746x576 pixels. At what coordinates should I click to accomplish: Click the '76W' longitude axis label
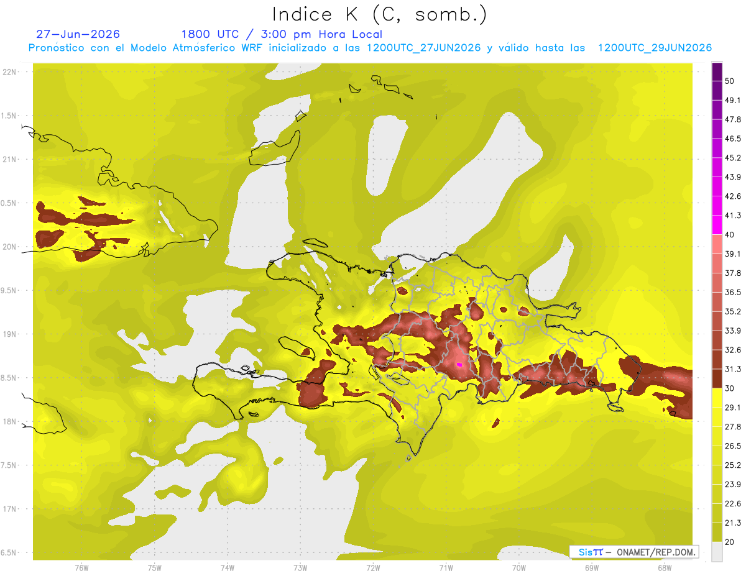coord(81,567)
